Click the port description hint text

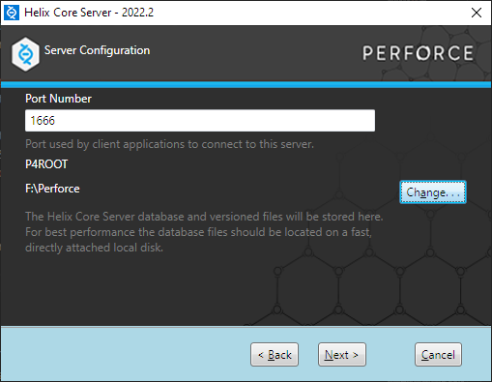[169, 144]
